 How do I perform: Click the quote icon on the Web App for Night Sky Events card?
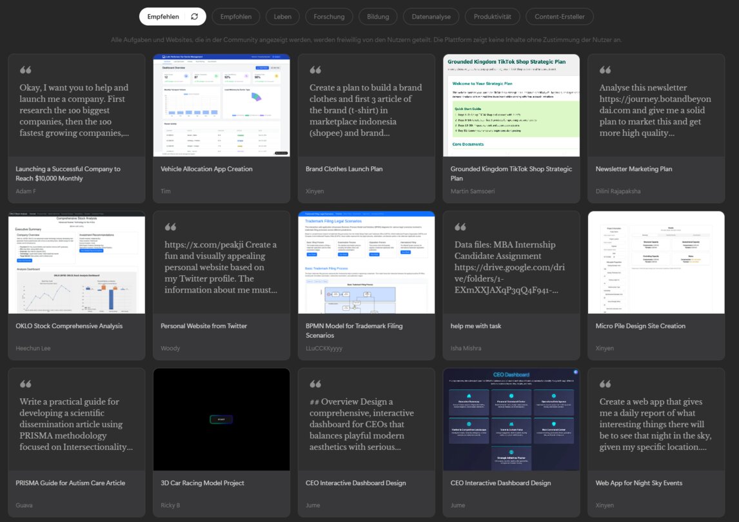click(606, 384)
